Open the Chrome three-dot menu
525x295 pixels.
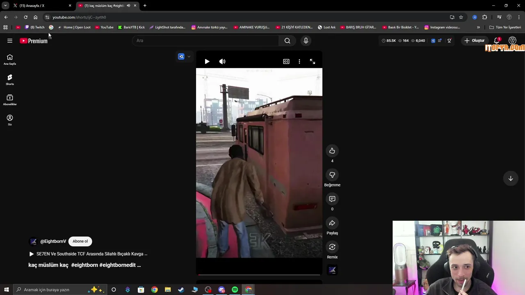click(519, 17)
